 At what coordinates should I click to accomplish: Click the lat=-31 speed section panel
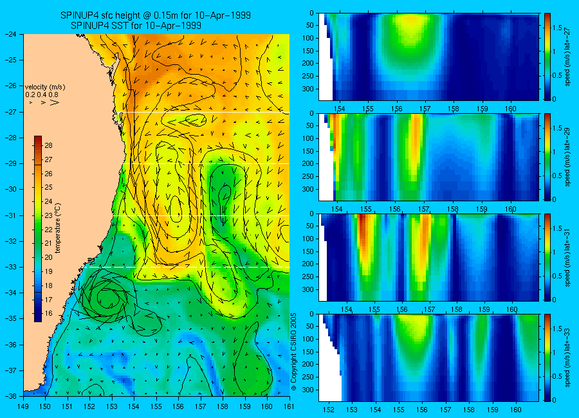(x=428, y=257)
